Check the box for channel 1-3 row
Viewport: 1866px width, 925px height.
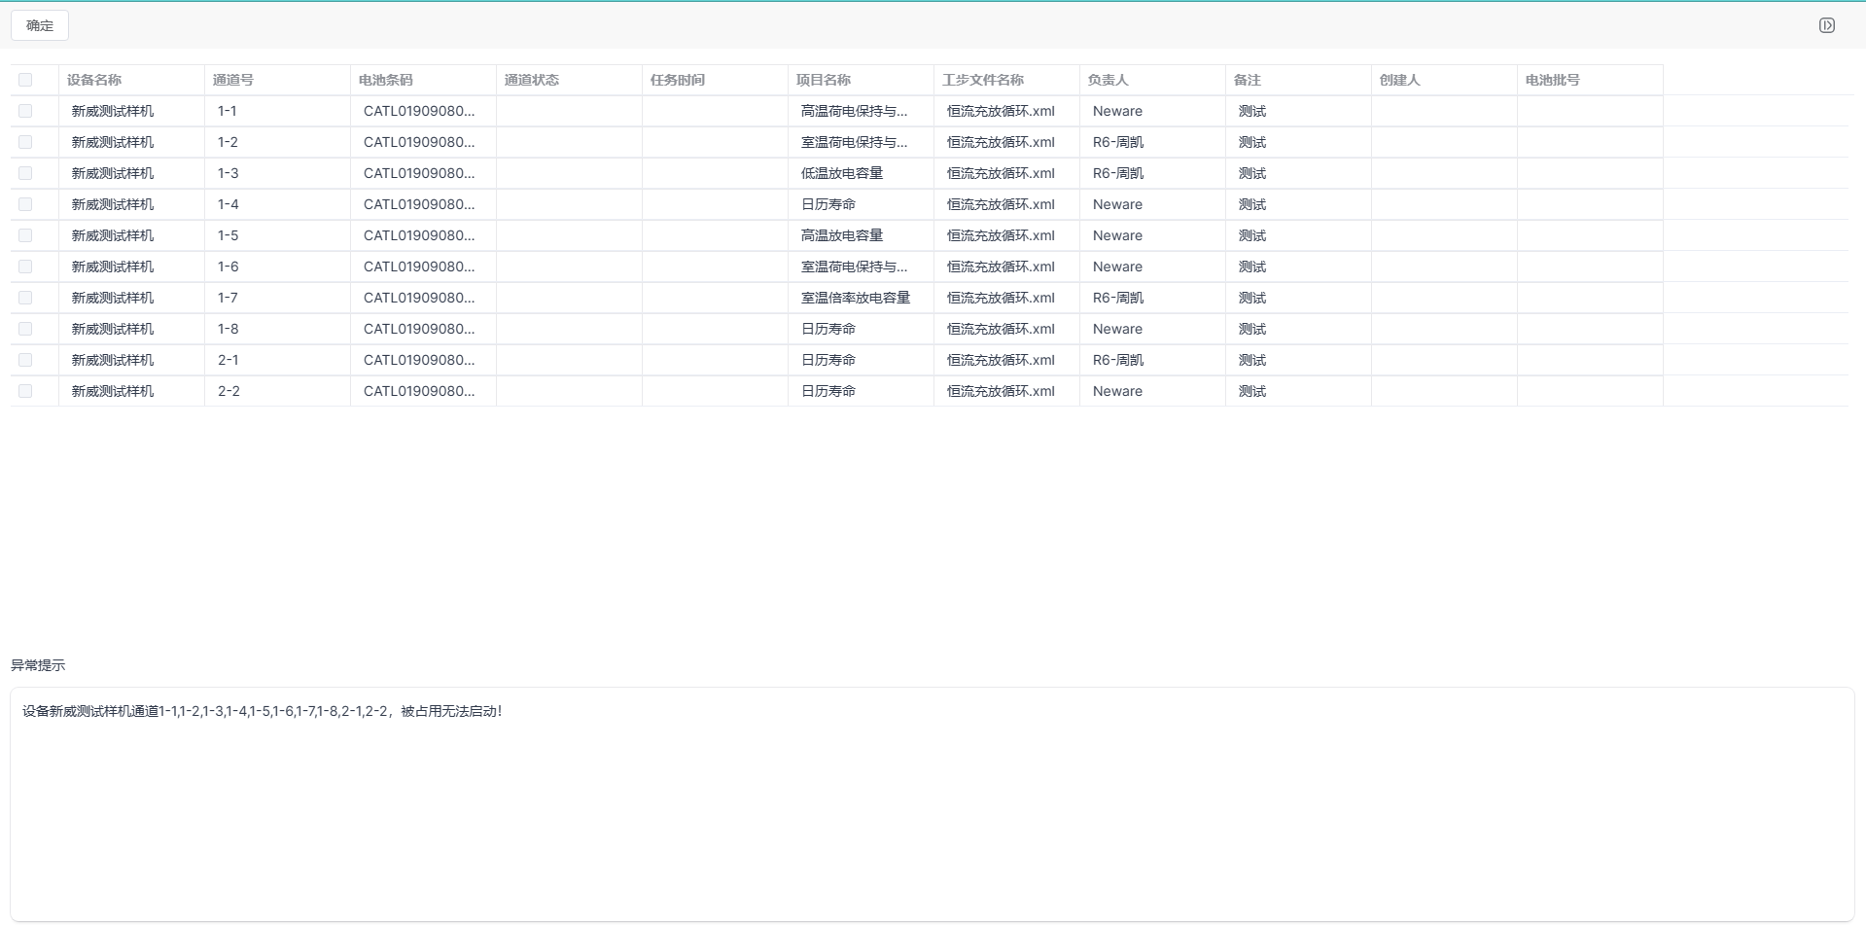tap(25, 173)
